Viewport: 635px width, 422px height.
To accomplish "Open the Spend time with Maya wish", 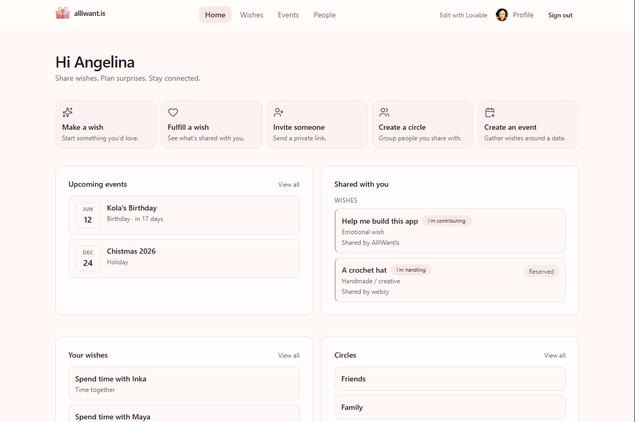I will [x=184, y=414].
